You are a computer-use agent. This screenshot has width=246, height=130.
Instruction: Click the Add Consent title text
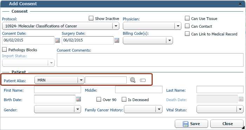pyautogui.click(x=23, y=4)
